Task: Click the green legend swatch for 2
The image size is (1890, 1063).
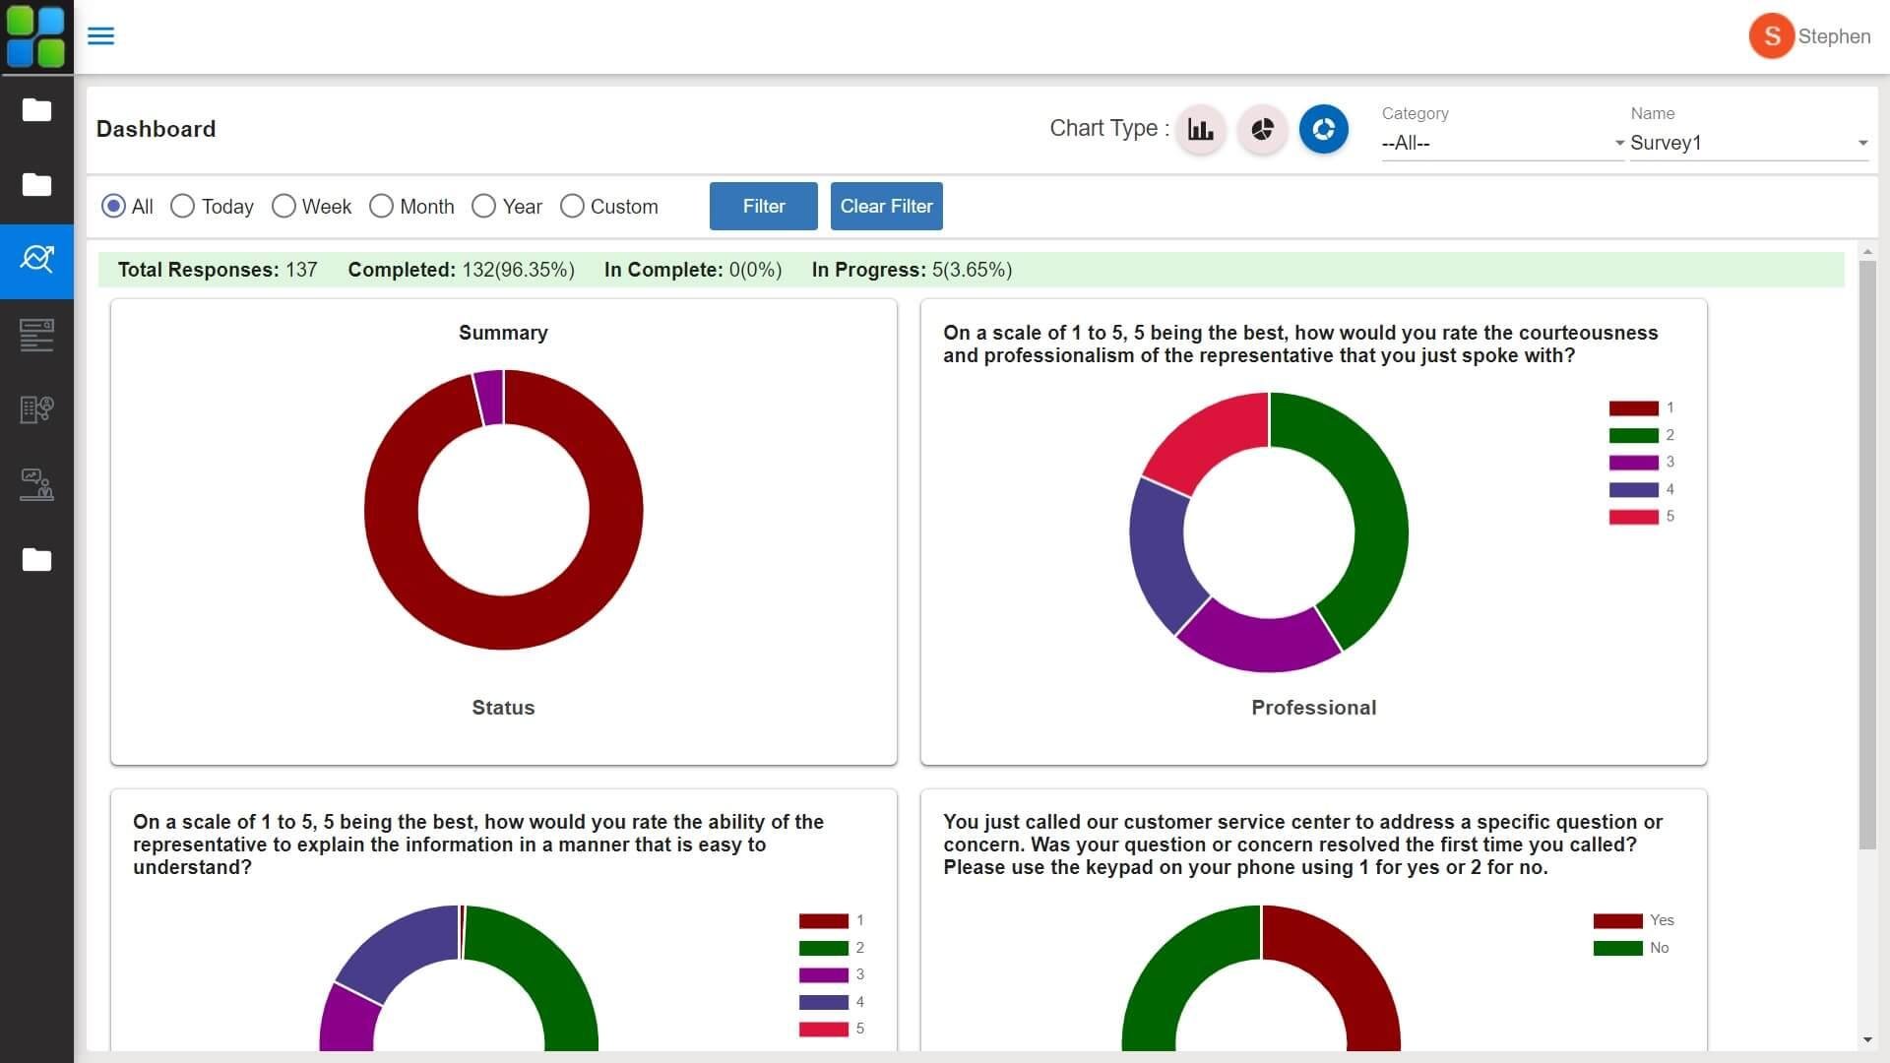Action: point(1633,435)
